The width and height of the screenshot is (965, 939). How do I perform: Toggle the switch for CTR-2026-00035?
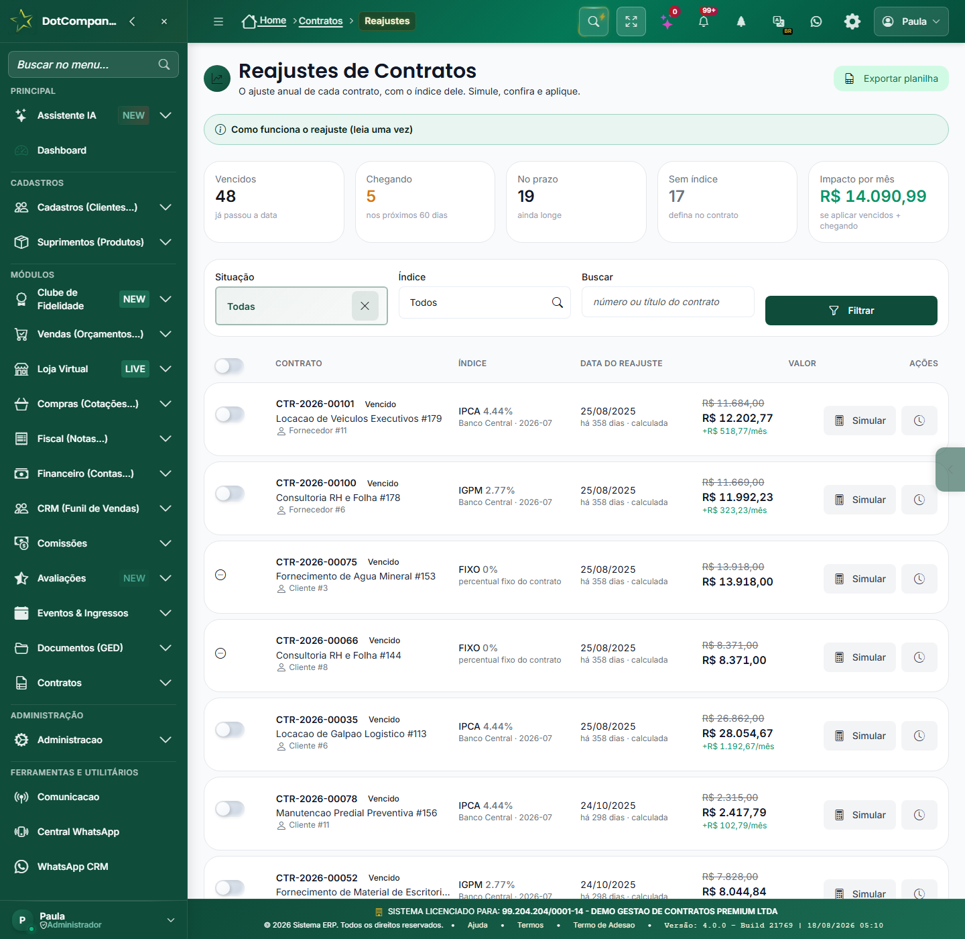229,730
